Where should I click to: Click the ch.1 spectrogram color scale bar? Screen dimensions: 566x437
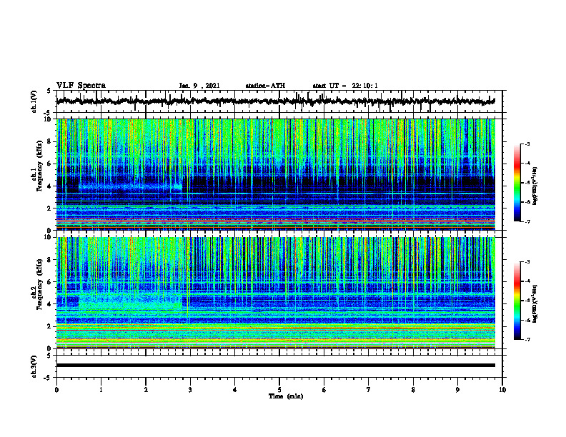pyautogui.click(x=517, y=183)
